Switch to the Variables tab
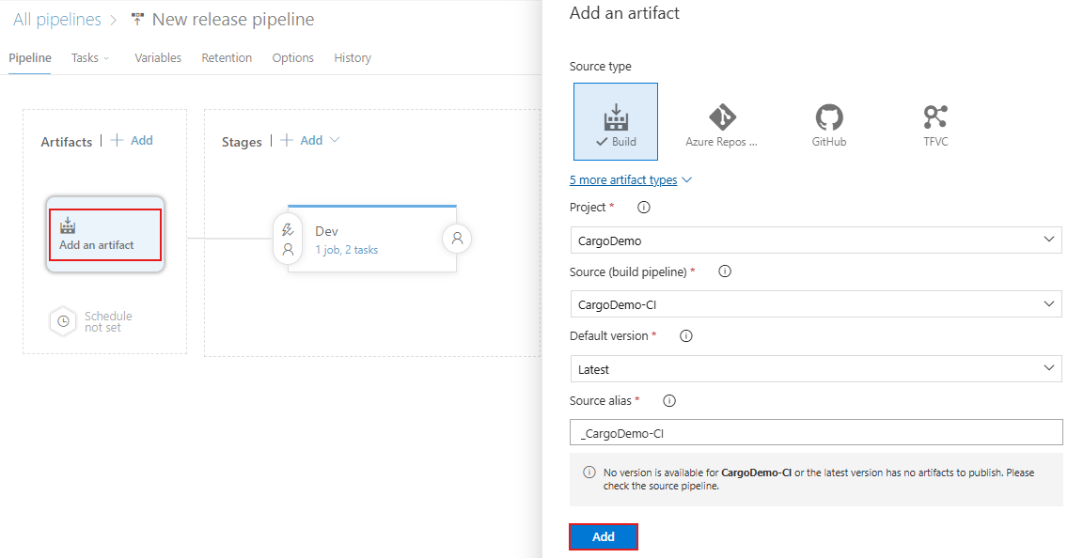1068x558 pixels. [157, 57]
